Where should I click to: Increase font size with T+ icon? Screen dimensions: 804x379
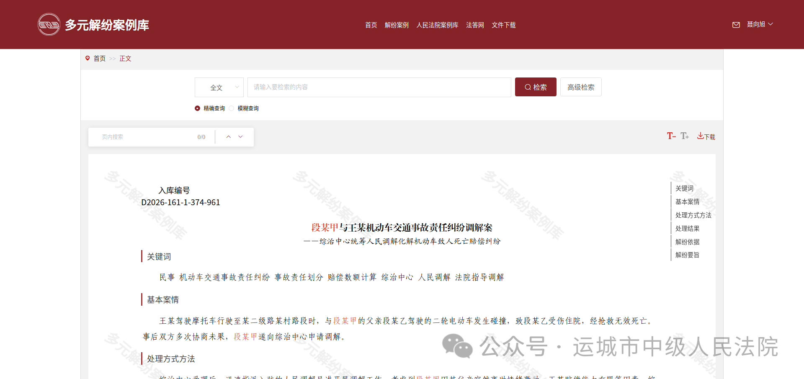click(x=685, y=136)
